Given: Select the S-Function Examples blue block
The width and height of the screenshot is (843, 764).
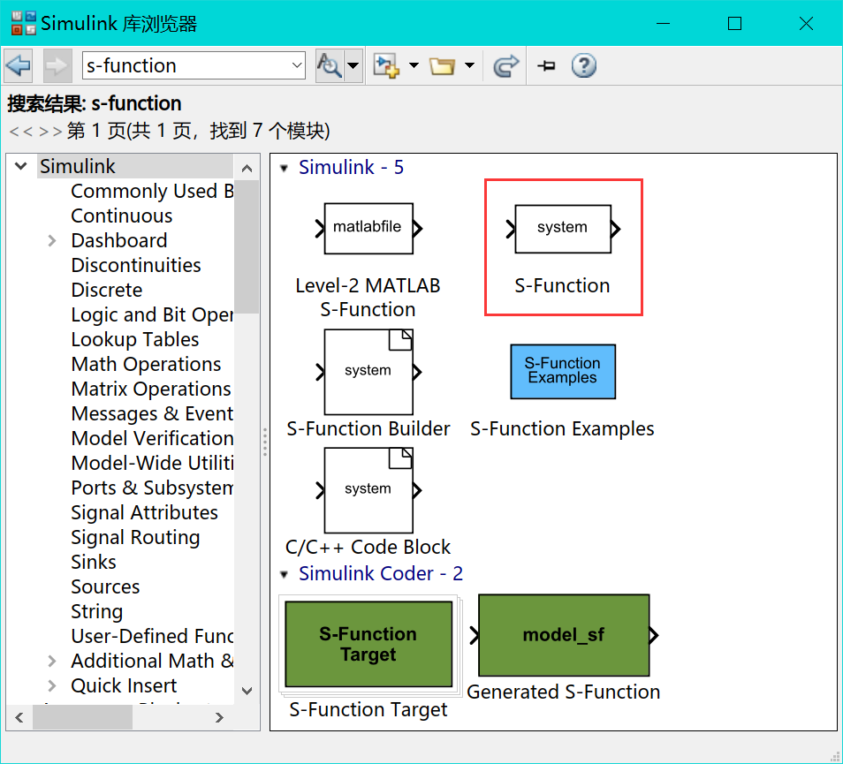Looking at the screenshot, I should coord(563,372).
